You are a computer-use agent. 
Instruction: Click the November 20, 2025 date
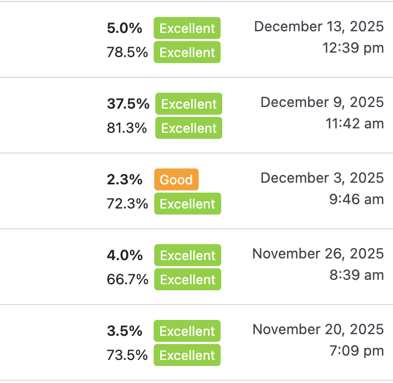tap(318, 329)
